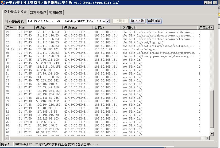
Task: Click the 清除列表 button
Action: coord(154,21)
